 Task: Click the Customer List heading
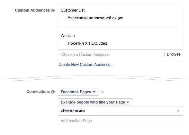coord(73,10)
